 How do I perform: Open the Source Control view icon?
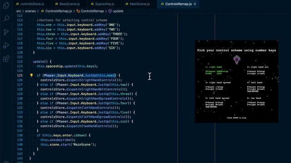pyautogui.click(x=6, y=32)
